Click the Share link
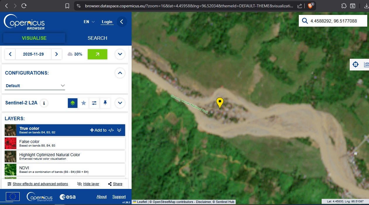This screenshot has height=205, width=369. 115,184
